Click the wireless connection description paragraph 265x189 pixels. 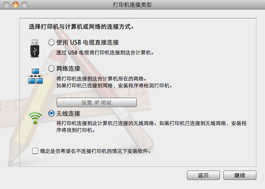click(151, 127)
